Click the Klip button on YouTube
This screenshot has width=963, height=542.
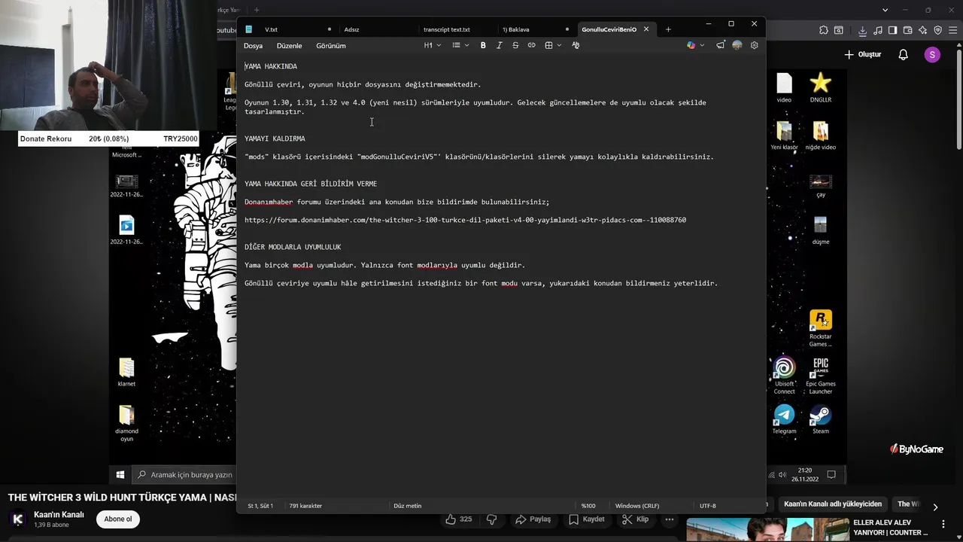[x=635, y=519]
